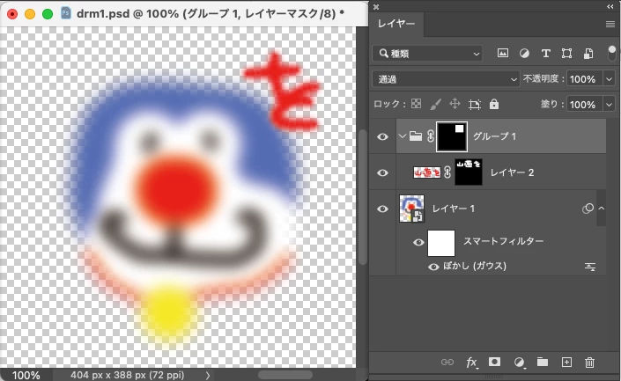Filter layers by adjustment layer icon
The height and width of the screenshot is (381, 621).
[x=524, y=54]
